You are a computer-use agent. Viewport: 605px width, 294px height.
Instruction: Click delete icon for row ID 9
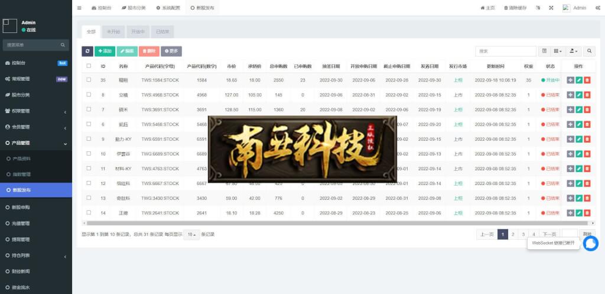(587, 139)
